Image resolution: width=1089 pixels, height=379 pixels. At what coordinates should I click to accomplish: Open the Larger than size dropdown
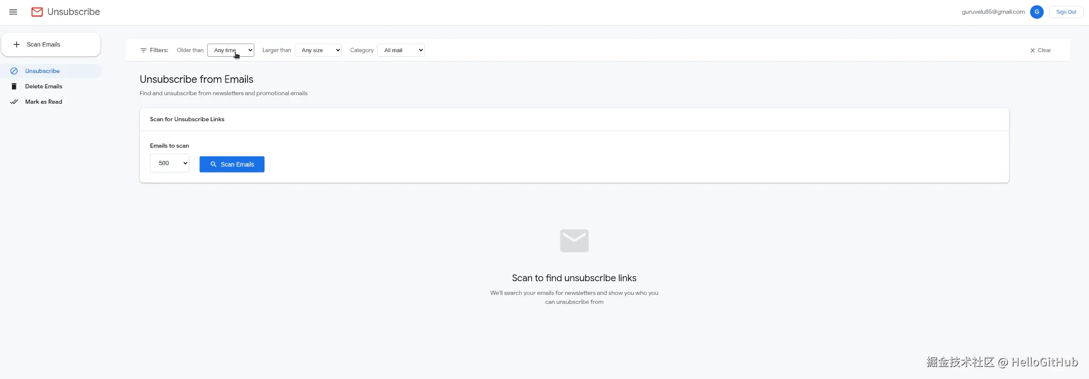[318, 50]
